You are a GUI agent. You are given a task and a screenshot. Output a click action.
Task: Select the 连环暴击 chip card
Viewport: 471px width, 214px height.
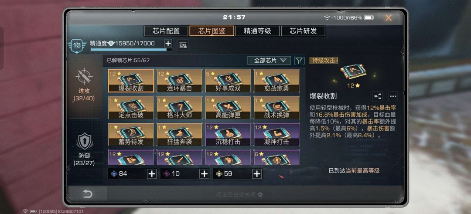click(179, 81)
